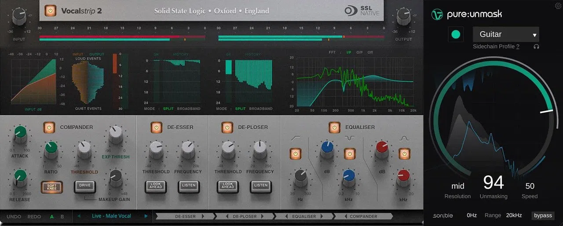This screenshot has height=226, width=563.
Task: Click the De-Ploser Threshold knob
Action: coord(228,150)
